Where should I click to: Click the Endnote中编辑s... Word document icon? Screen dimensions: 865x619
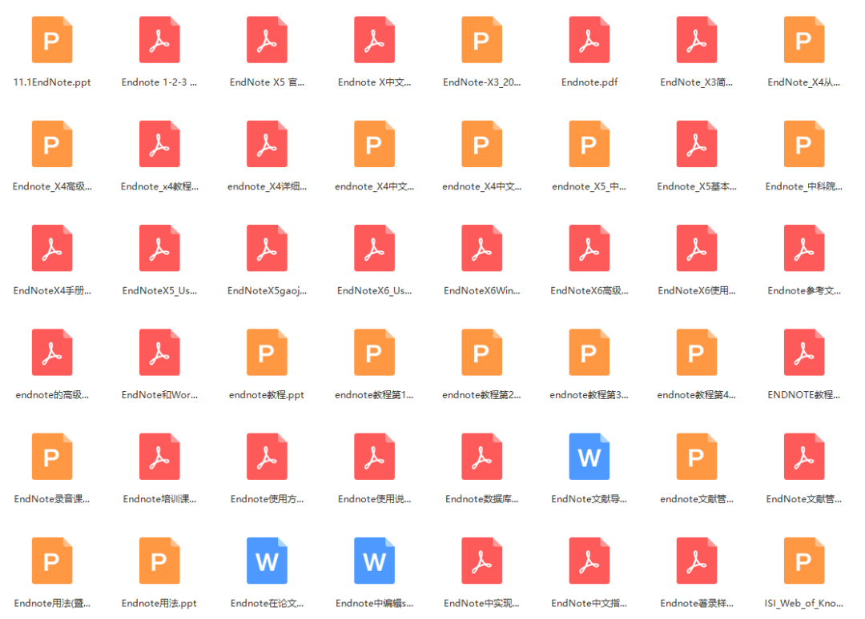375,560
